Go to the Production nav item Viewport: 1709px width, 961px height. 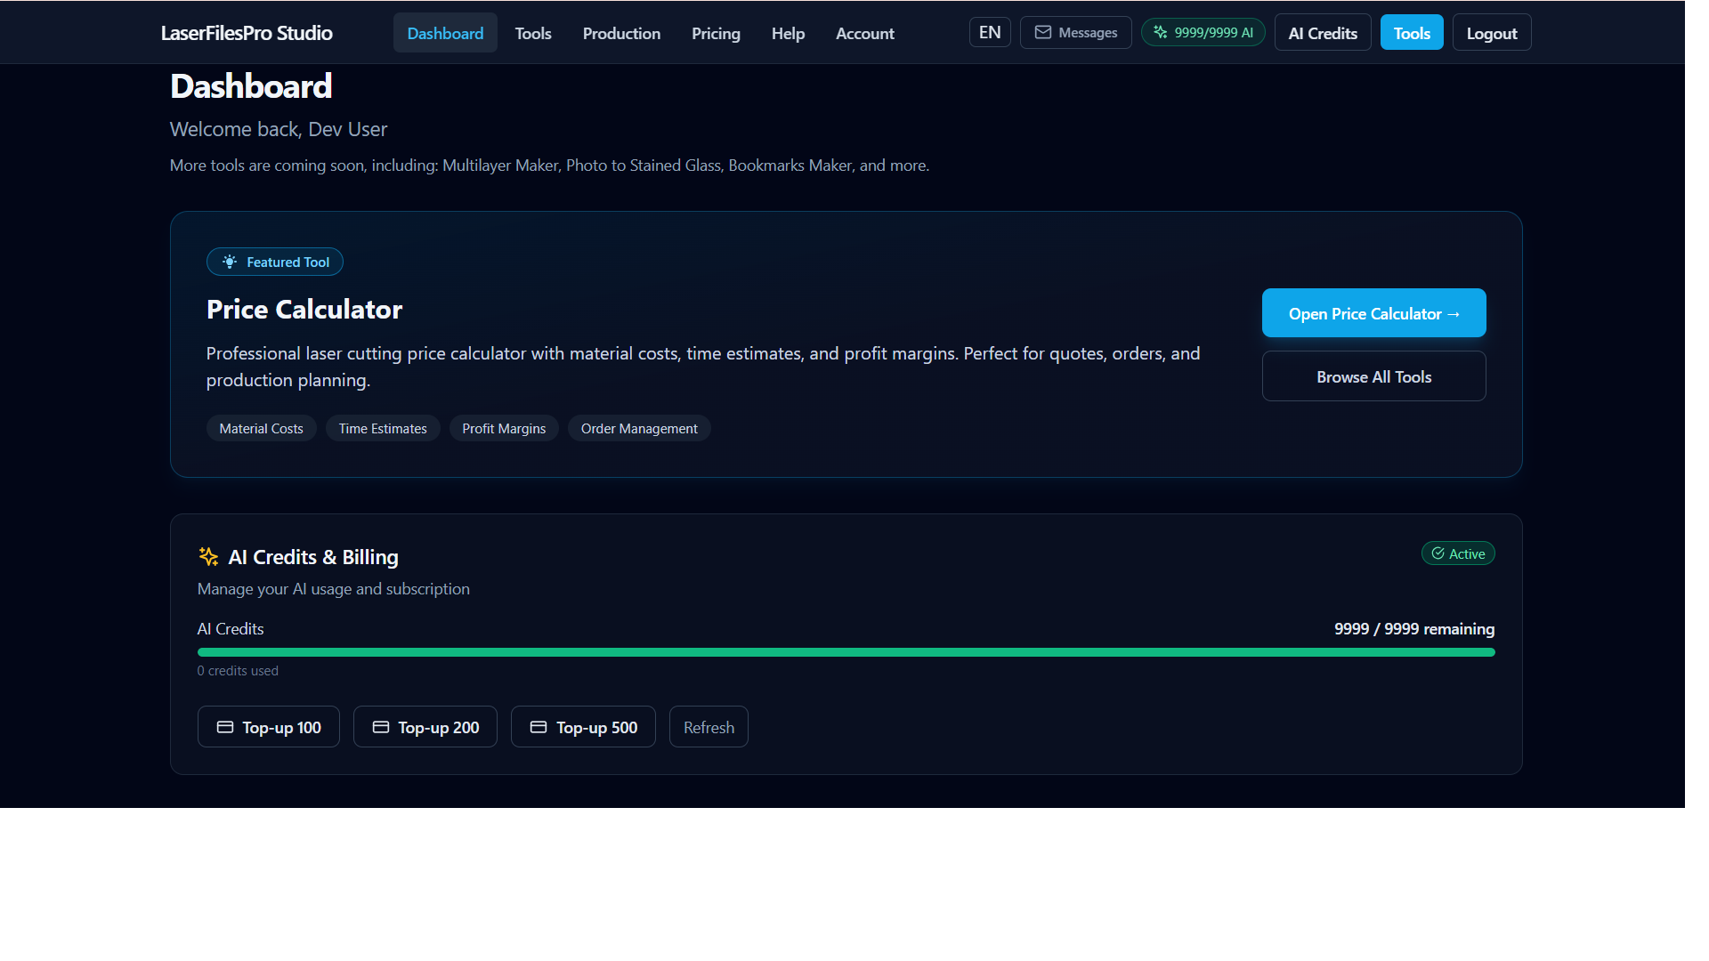(621, 34)
